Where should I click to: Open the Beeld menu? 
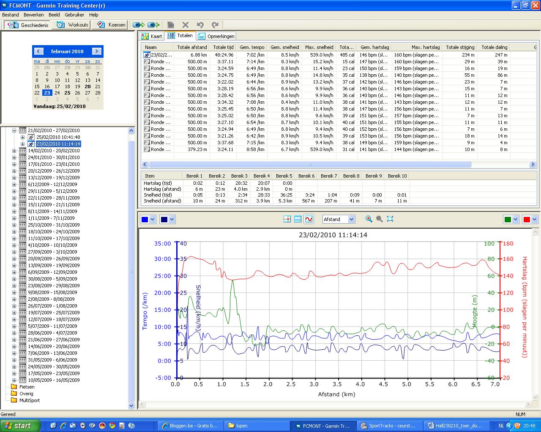[54, 15]
